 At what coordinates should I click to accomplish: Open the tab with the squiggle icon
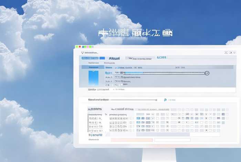(x=140, y=59)
